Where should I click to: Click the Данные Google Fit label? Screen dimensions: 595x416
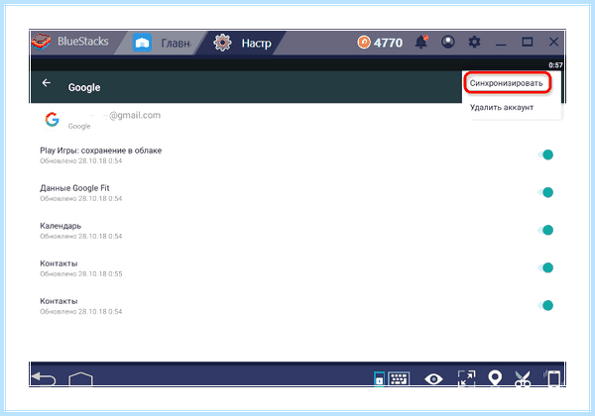pos(74,188)
